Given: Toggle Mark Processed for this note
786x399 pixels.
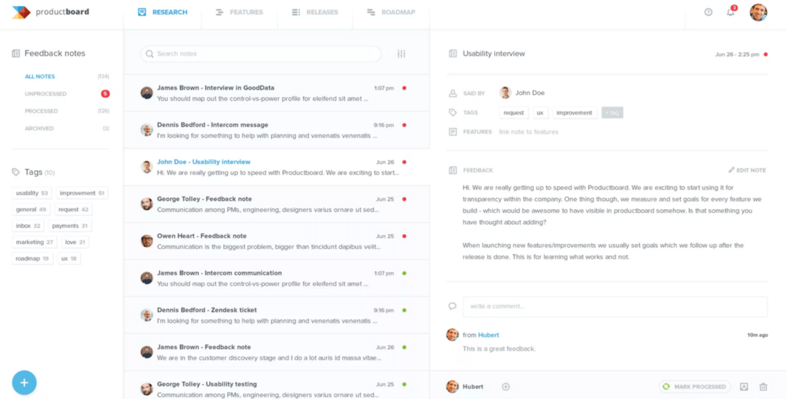Looking at the screenshot, I should click(x=695, y=387).
